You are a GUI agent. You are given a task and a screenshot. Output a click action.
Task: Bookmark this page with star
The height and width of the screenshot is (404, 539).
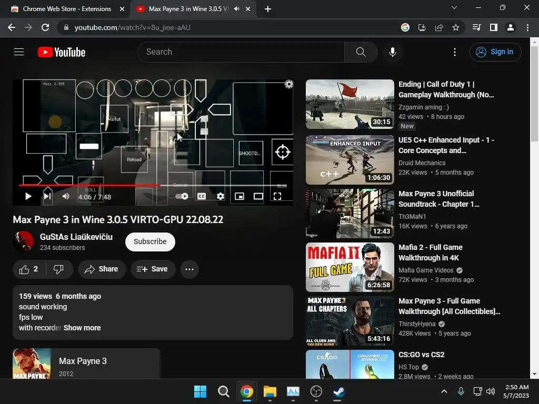tap(456, 27)
